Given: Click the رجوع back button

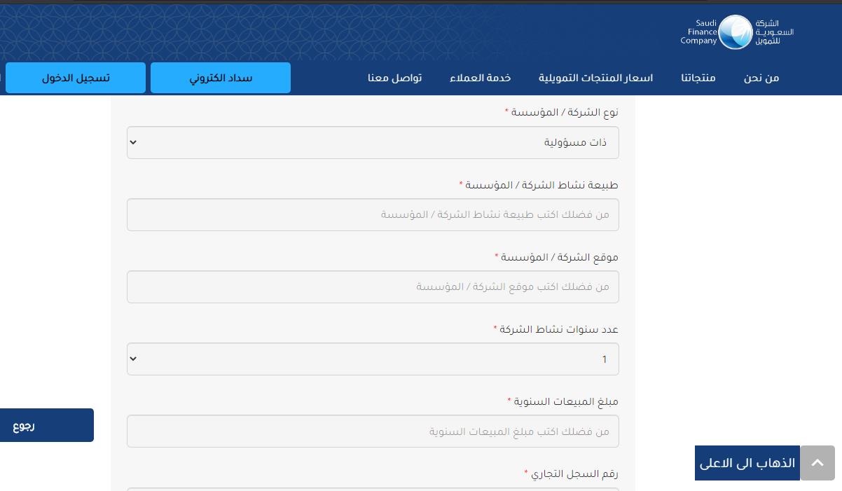Looking at the screenshot, I should 46,425.
